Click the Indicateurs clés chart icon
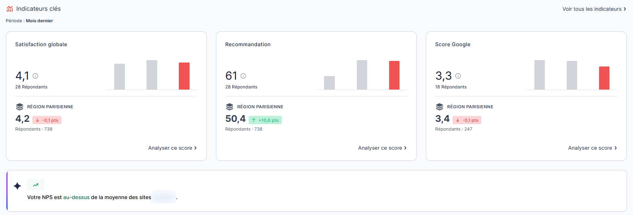 (10, 9)
